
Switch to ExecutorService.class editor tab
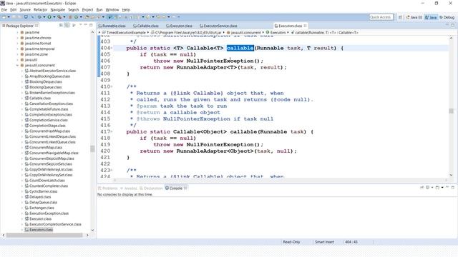219,26
